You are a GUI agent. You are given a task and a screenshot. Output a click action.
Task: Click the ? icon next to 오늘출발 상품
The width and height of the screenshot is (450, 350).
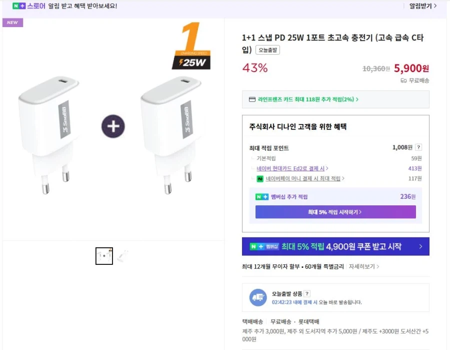pyautogui.click(x=306, y=293)
